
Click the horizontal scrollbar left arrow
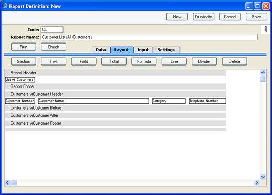tap(7, 183)
